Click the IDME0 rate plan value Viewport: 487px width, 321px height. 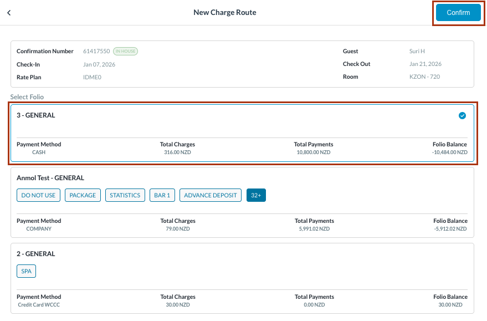click(x=92, y=78)
